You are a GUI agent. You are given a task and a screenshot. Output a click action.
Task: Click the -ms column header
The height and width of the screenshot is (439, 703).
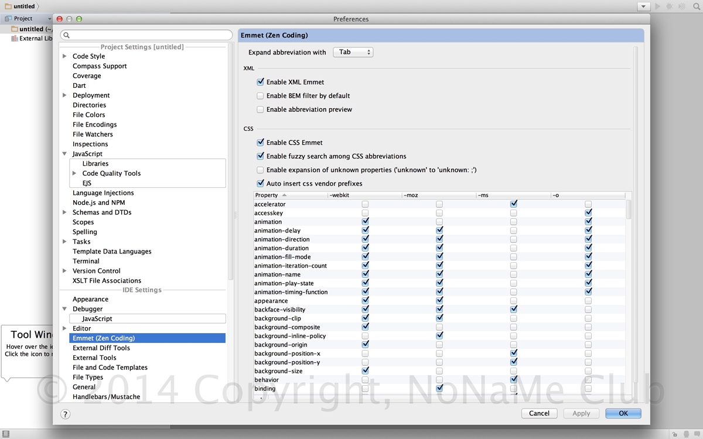[x=514, y=195]
